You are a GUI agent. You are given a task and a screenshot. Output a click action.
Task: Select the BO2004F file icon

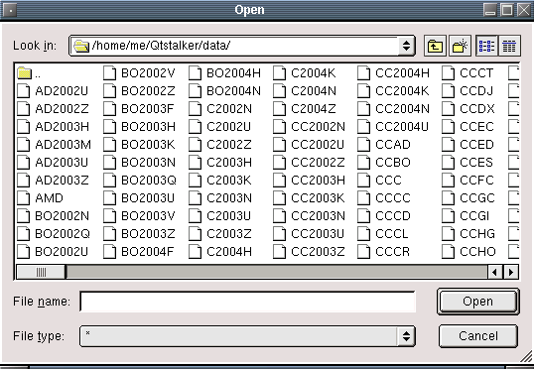(x=109, y=252)
